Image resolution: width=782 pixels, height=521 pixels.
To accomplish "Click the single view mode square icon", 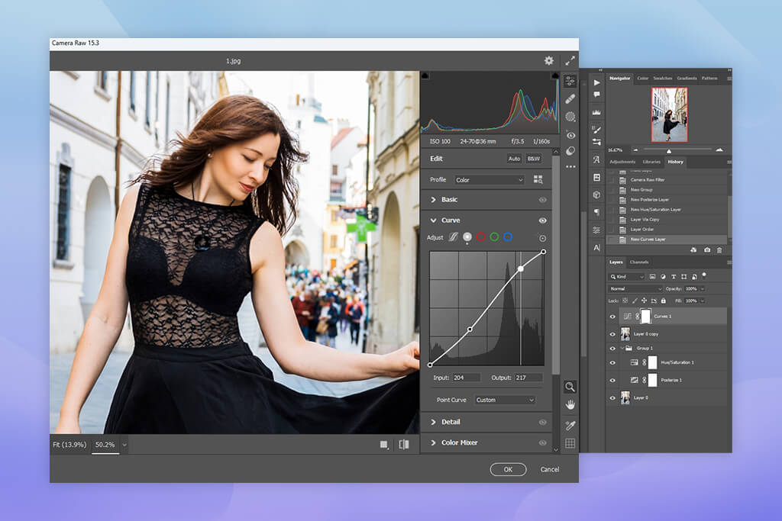I will tap(383, 444).
